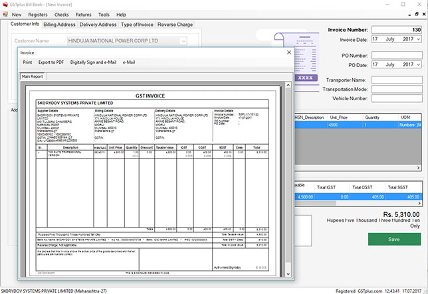This screenshot has width=428, height=294.
Task: Expand the Customer Name combo box
Action: [x=183, y=41]
